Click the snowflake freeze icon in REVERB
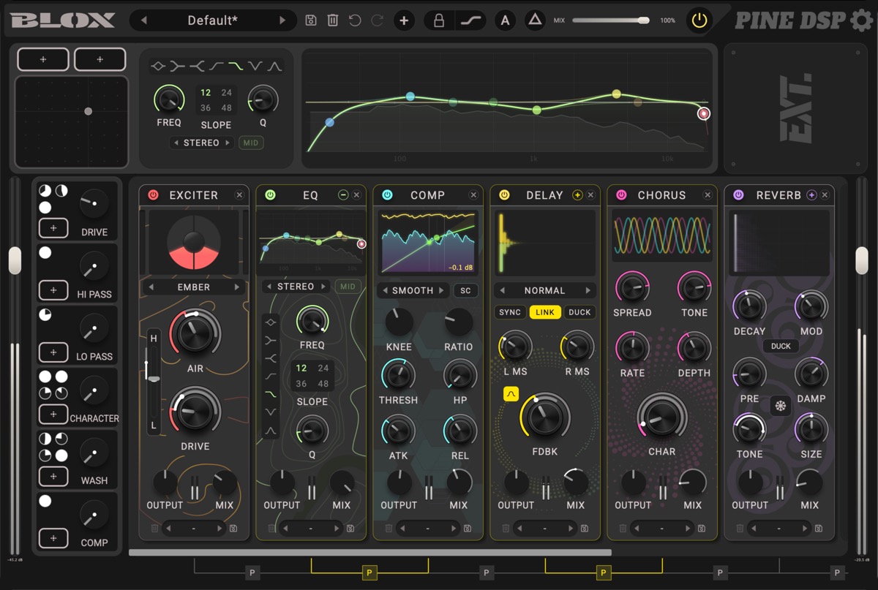 pyautogui.click(x=780, y=405)
